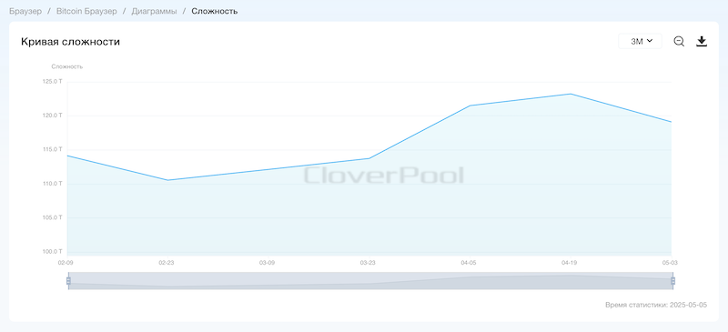728x332 pixels.
Task: Click the 02-09 date label
Action: [66, 263]
